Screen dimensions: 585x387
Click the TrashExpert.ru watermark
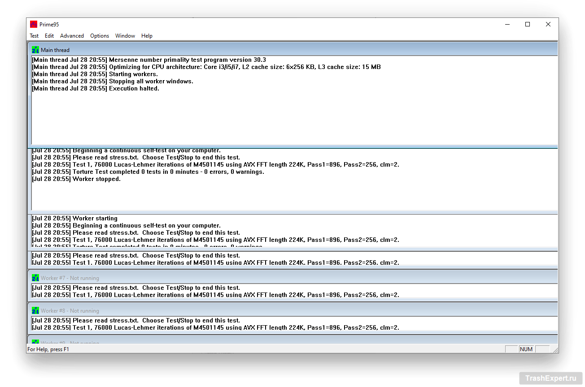pyautogui.click(x=550, y=378)
